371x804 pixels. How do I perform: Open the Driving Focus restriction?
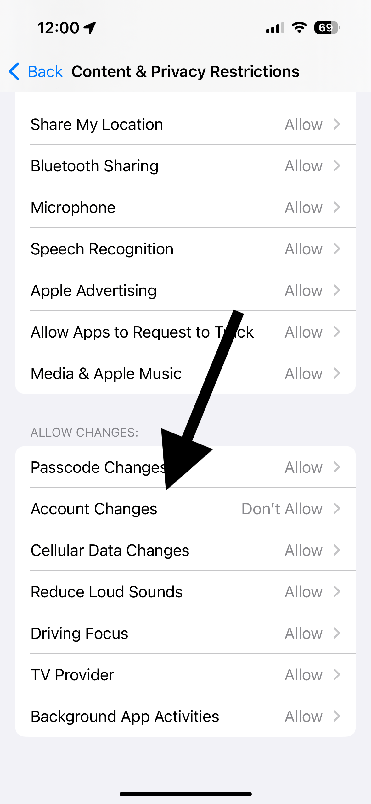pos(186,633)
